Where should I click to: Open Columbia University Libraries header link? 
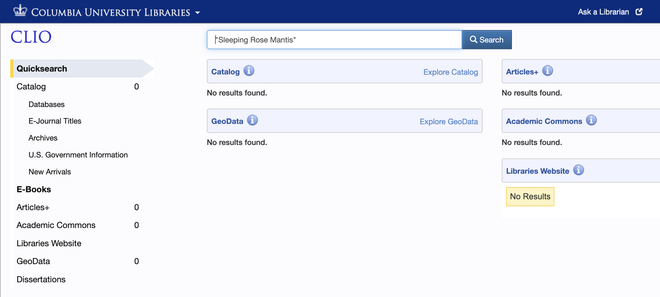coord(110,12)
